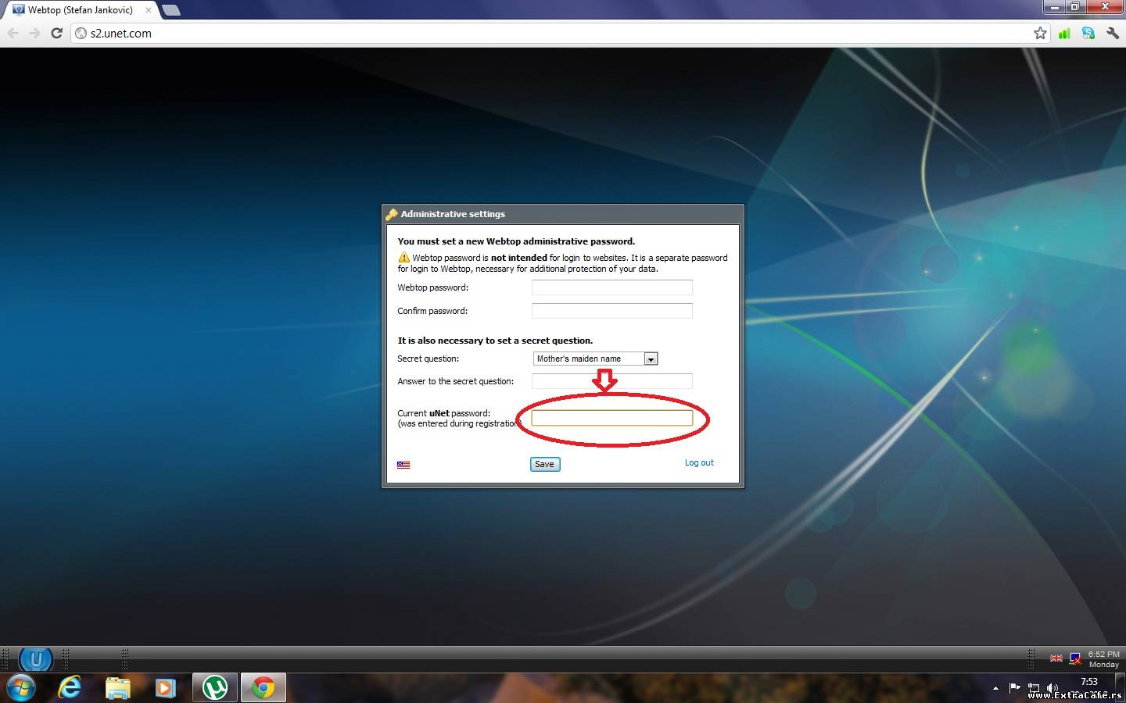This screenshot has width=1126, height=703.
Task: Click the green signal bars extension icon
Action: [1064, 33]
